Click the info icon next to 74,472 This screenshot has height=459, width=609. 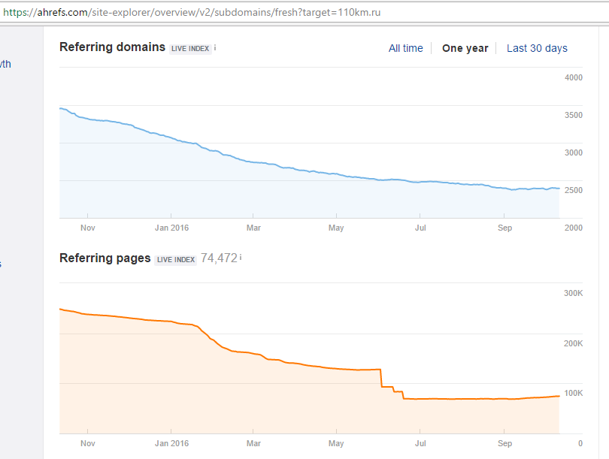pyautogui.click(x=241, y=258)
